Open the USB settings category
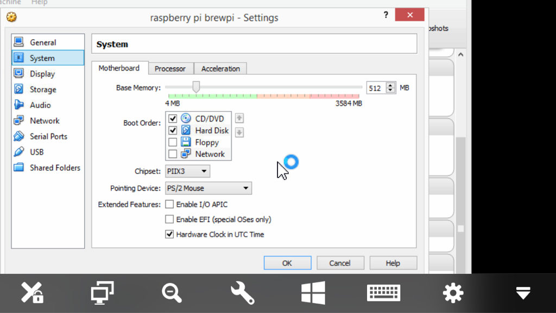 (x=48, y=151)
